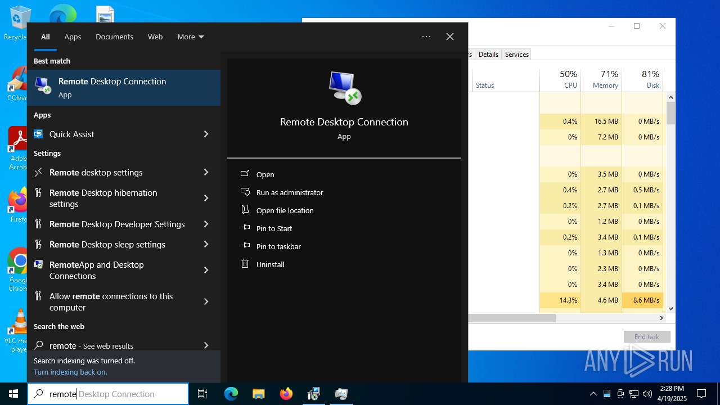The height and width of the screenshot is (405, 720).
Task: Expand Allow remote connections chevron
Action: tap(206, 301)
